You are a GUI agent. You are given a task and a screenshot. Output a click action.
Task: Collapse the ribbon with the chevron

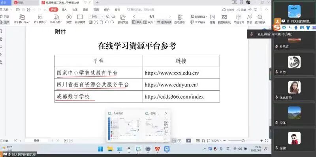[267, 9]
